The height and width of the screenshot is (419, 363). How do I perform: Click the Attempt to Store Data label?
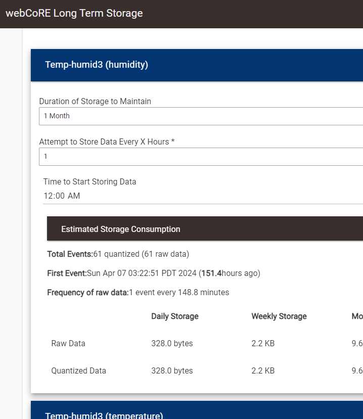(106, 142)
